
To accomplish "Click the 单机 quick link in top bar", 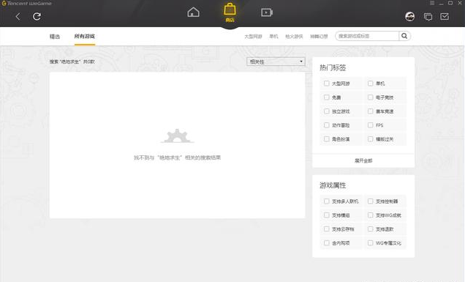I will click(x=273, y=36).
